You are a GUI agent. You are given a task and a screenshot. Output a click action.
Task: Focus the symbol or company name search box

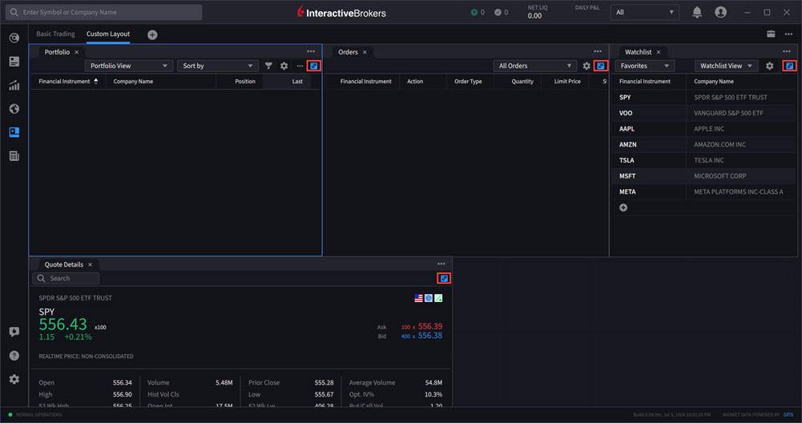pos(104,12)
